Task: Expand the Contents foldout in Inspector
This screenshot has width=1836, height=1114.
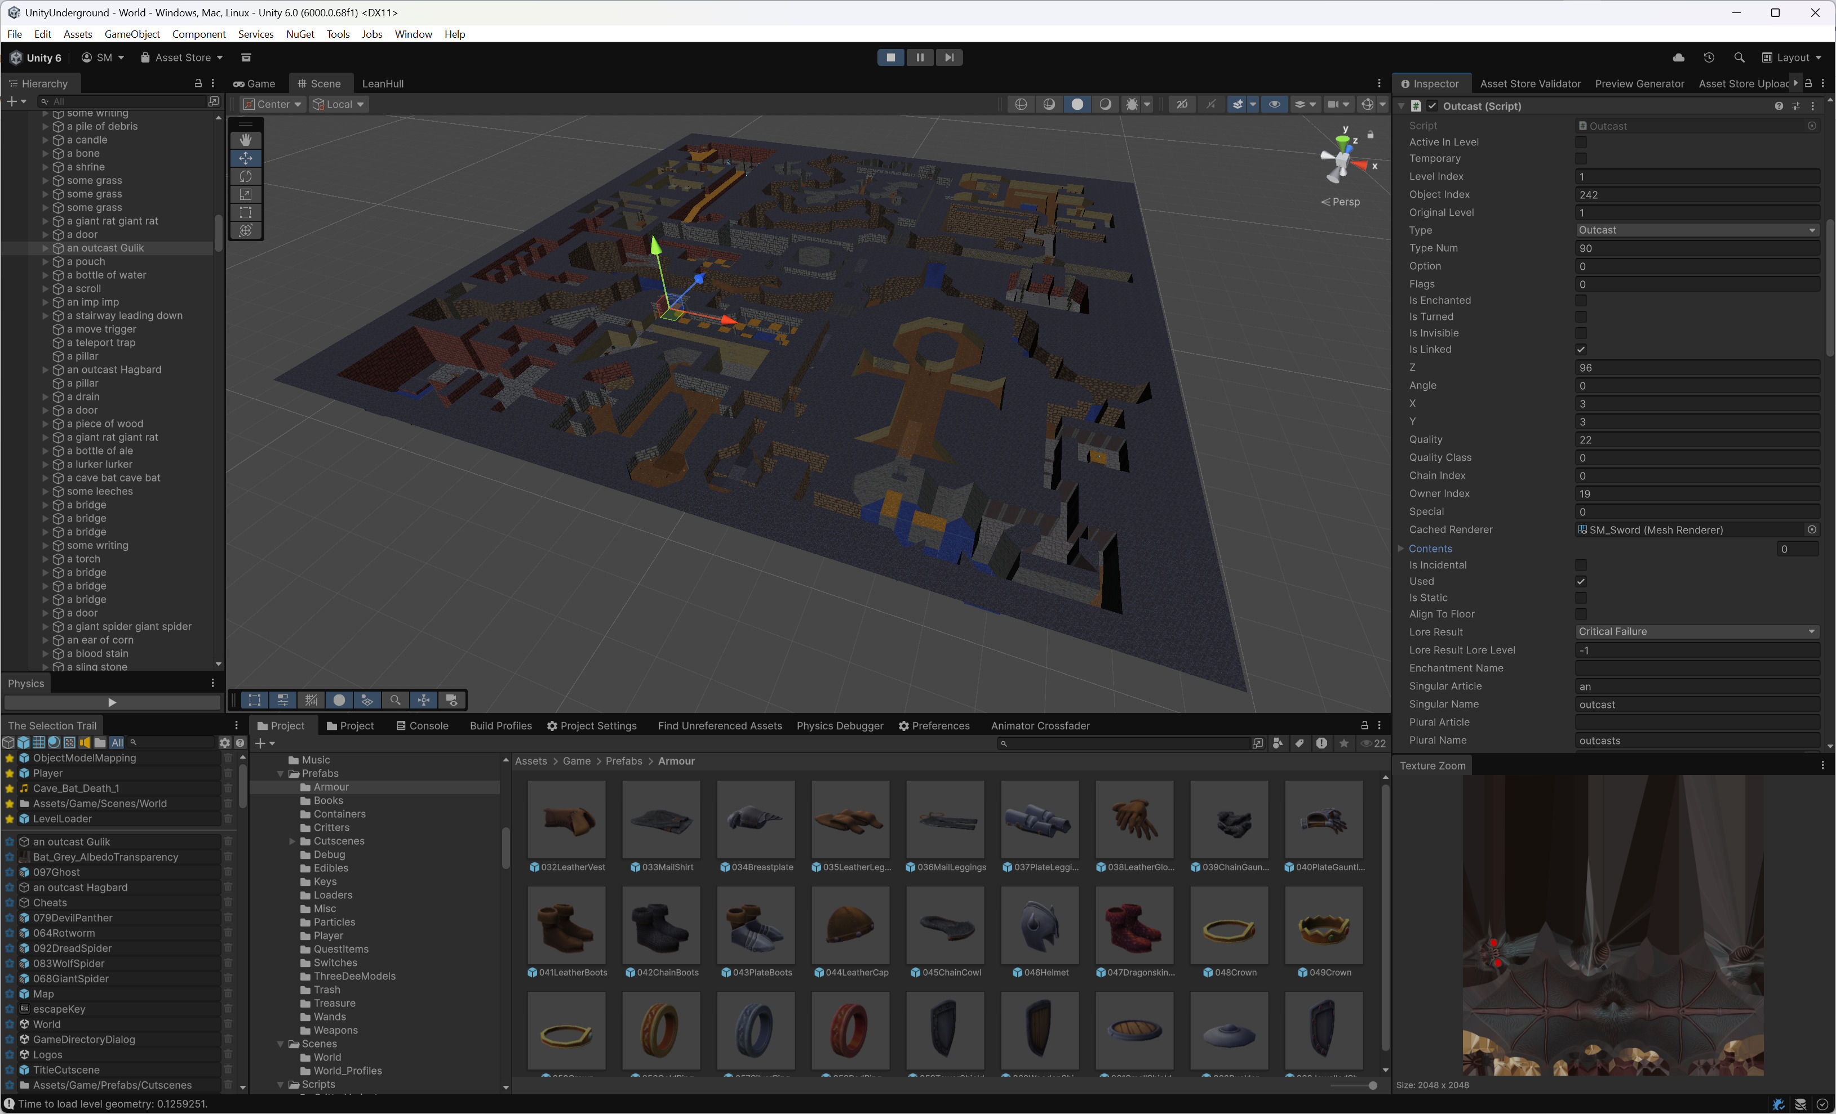Action: (1401, 549)
